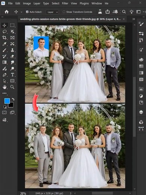The image size is (146, 195).
Task: Open the Adjustments panel icon
Action: [141, 96]
